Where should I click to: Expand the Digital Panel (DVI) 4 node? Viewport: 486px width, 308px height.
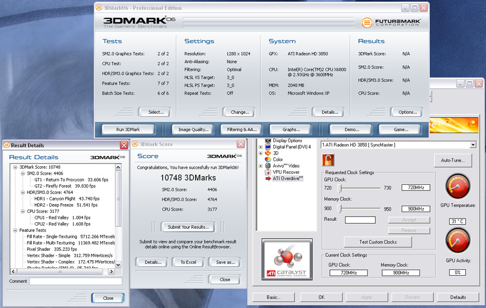(x=261, y=147)
